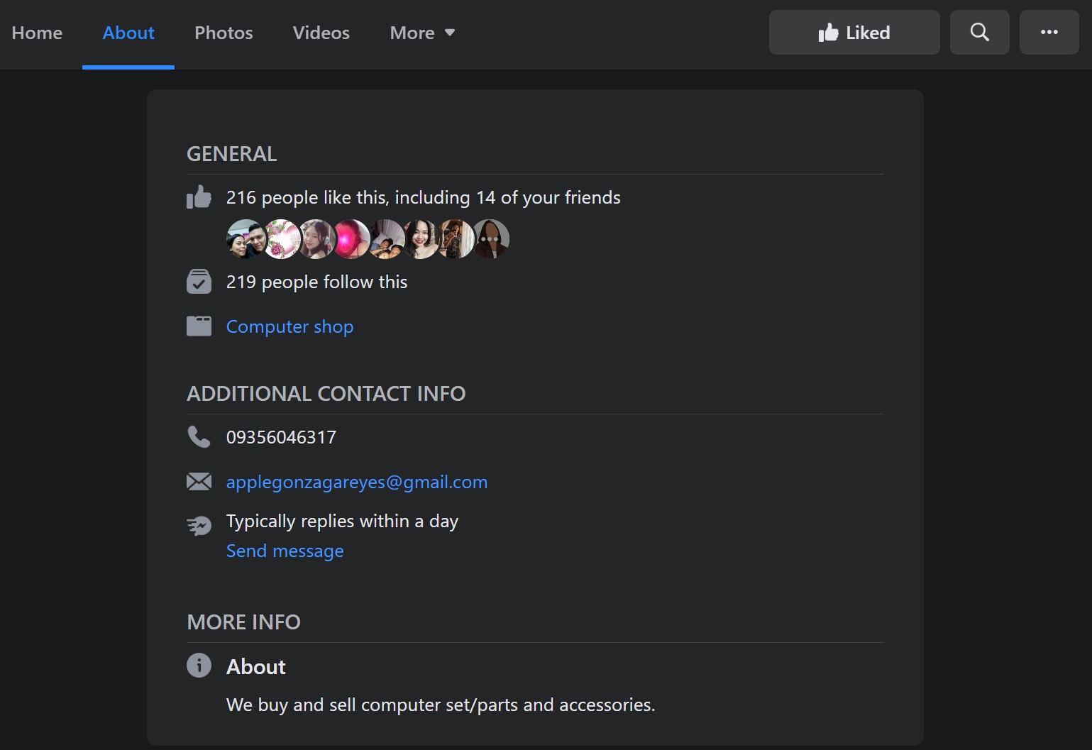Click the last friend profile thumbnail
Screen dimensions: 1092x750
pyautogui.click(x=491, y=239)
